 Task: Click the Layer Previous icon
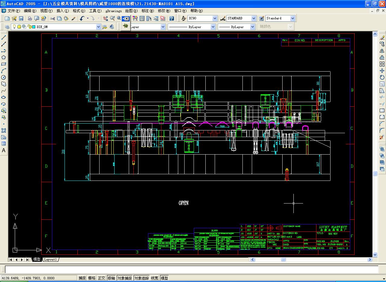click(x=112, y=27)
